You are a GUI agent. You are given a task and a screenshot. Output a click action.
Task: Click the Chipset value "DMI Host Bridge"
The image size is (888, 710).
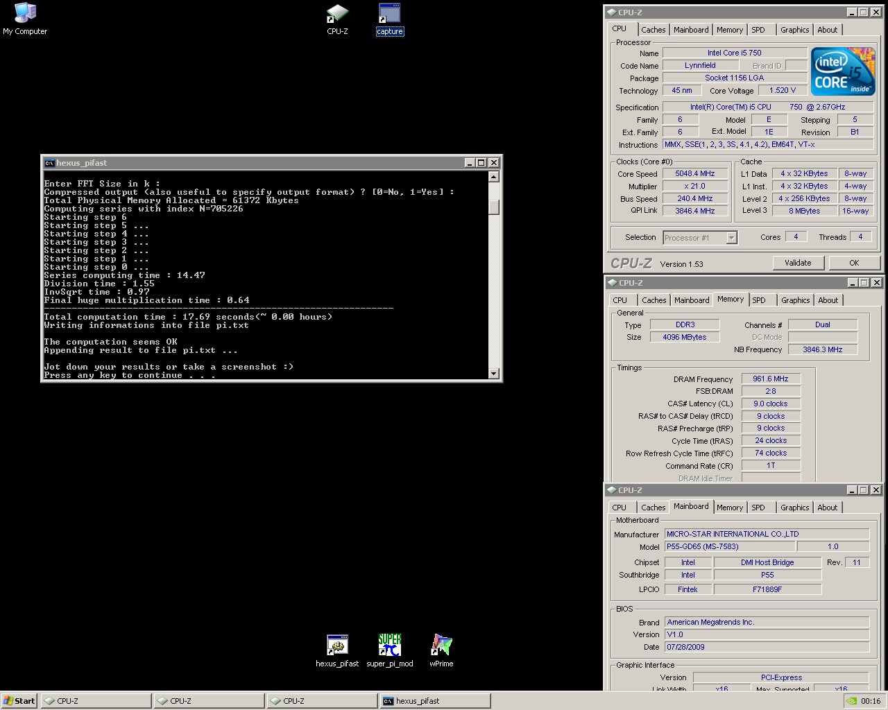[767, 562]
